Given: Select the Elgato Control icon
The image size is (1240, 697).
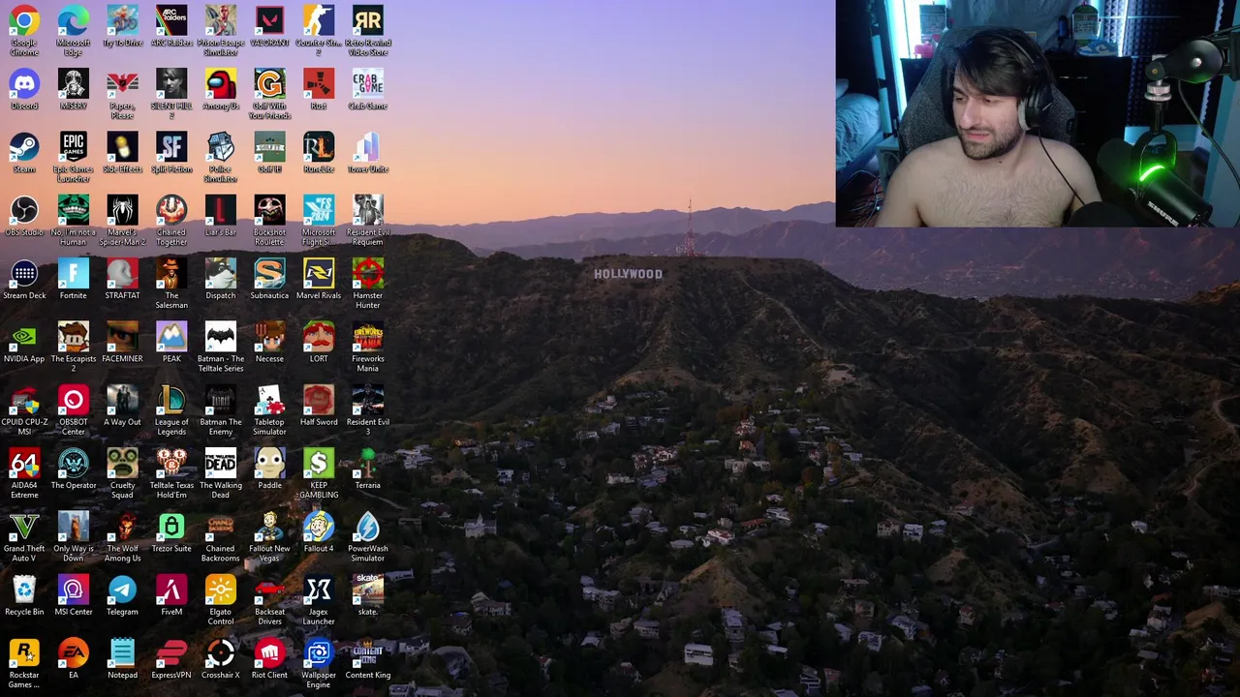Looking at the screenshot, I should coord(221,598).
